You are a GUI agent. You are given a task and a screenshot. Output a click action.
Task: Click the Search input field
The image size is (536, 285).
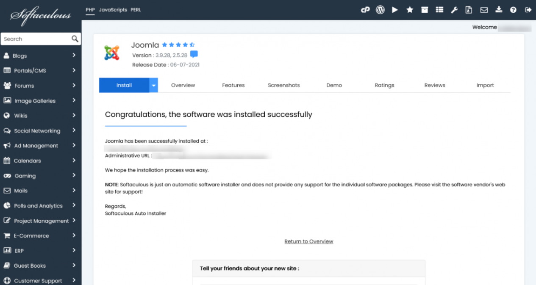tap(36, 39)
